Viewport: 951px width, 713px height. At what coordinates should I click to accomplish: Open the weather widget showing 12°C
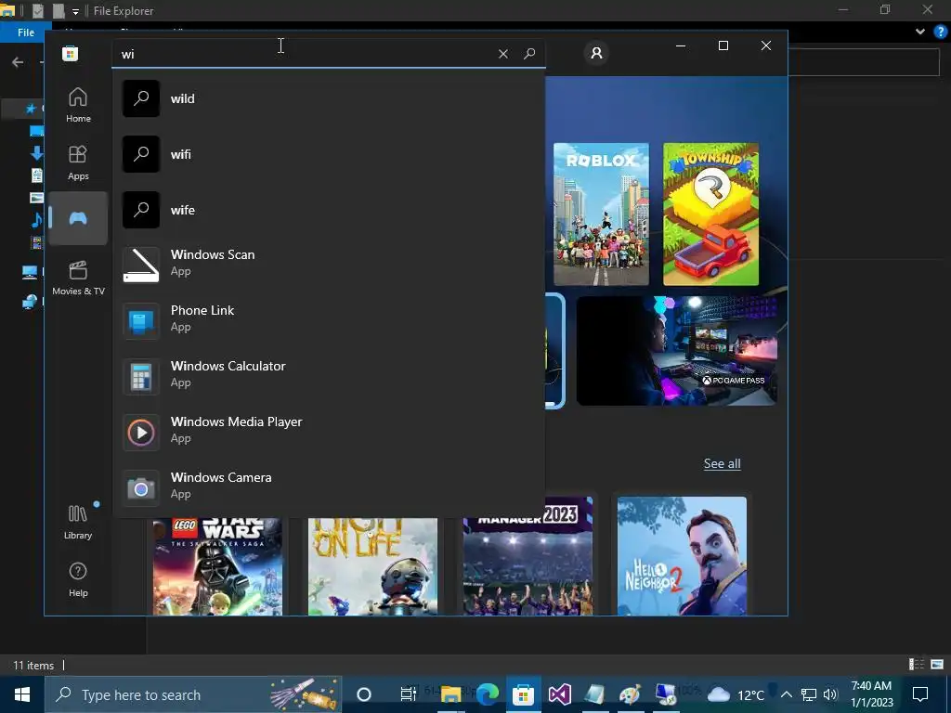pos(736,694)
